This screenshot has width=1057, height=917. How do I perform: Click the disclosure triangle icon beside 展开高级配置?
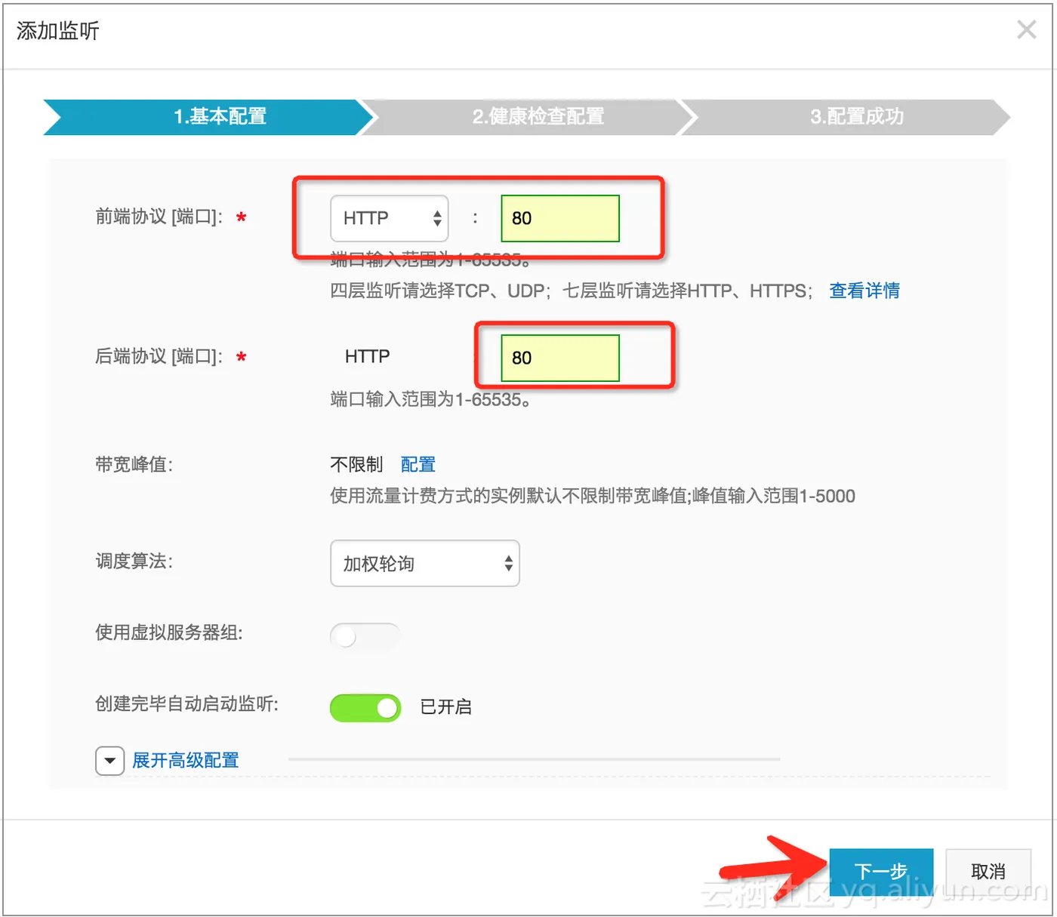(x=110, y=760)
